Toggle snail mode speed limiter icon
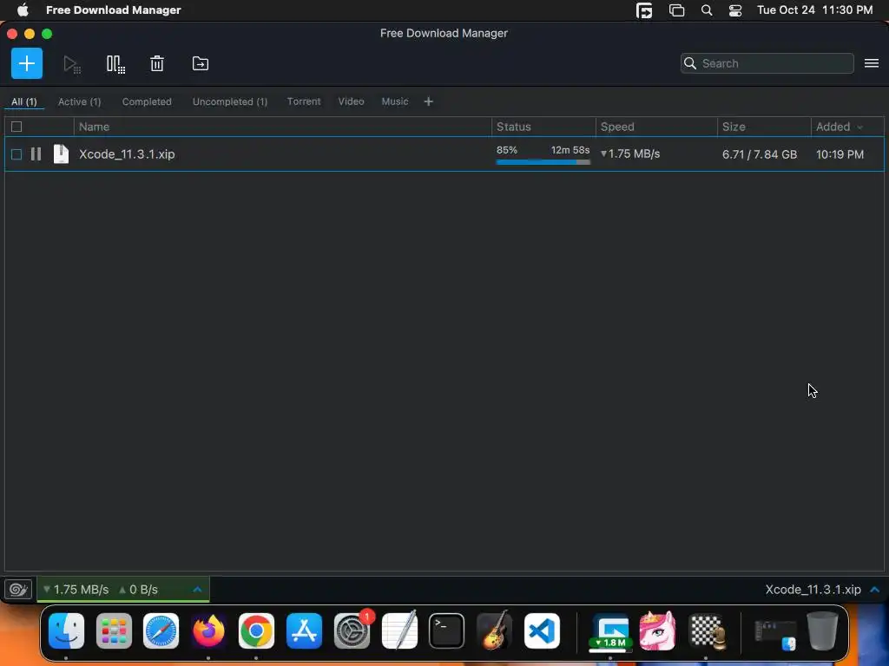 18,590
